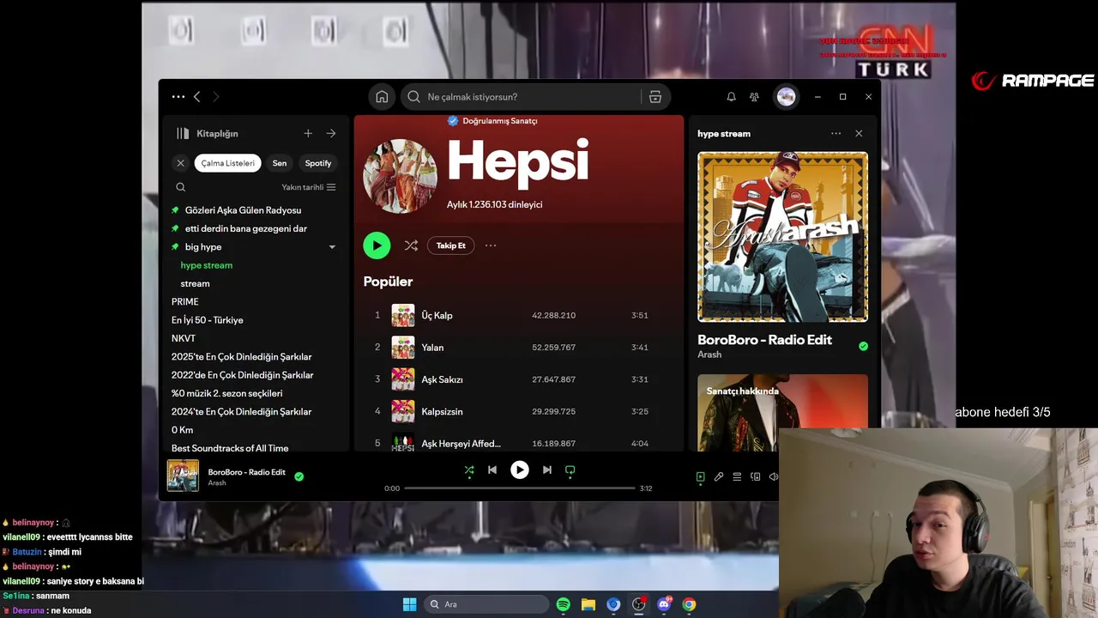
Task: Open File Explorer from the taskbar
Action: [x=588, y=604]
